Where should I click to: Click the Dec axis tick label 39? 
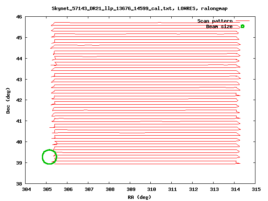(x=19, y=163)
